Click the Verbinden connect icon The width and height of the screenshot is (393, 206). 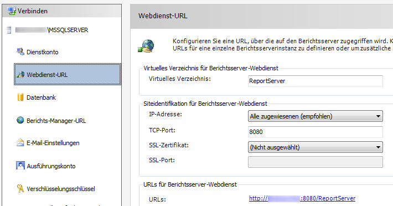(x=12, y=11)
